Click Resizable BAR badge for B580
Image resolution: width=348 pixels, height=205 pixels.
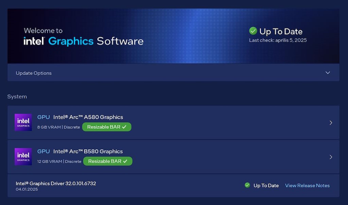click(108, 161)
